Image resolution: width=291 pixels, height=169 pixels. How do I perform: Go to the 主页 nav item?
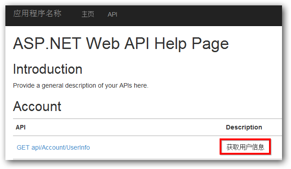tap(88, 14)
